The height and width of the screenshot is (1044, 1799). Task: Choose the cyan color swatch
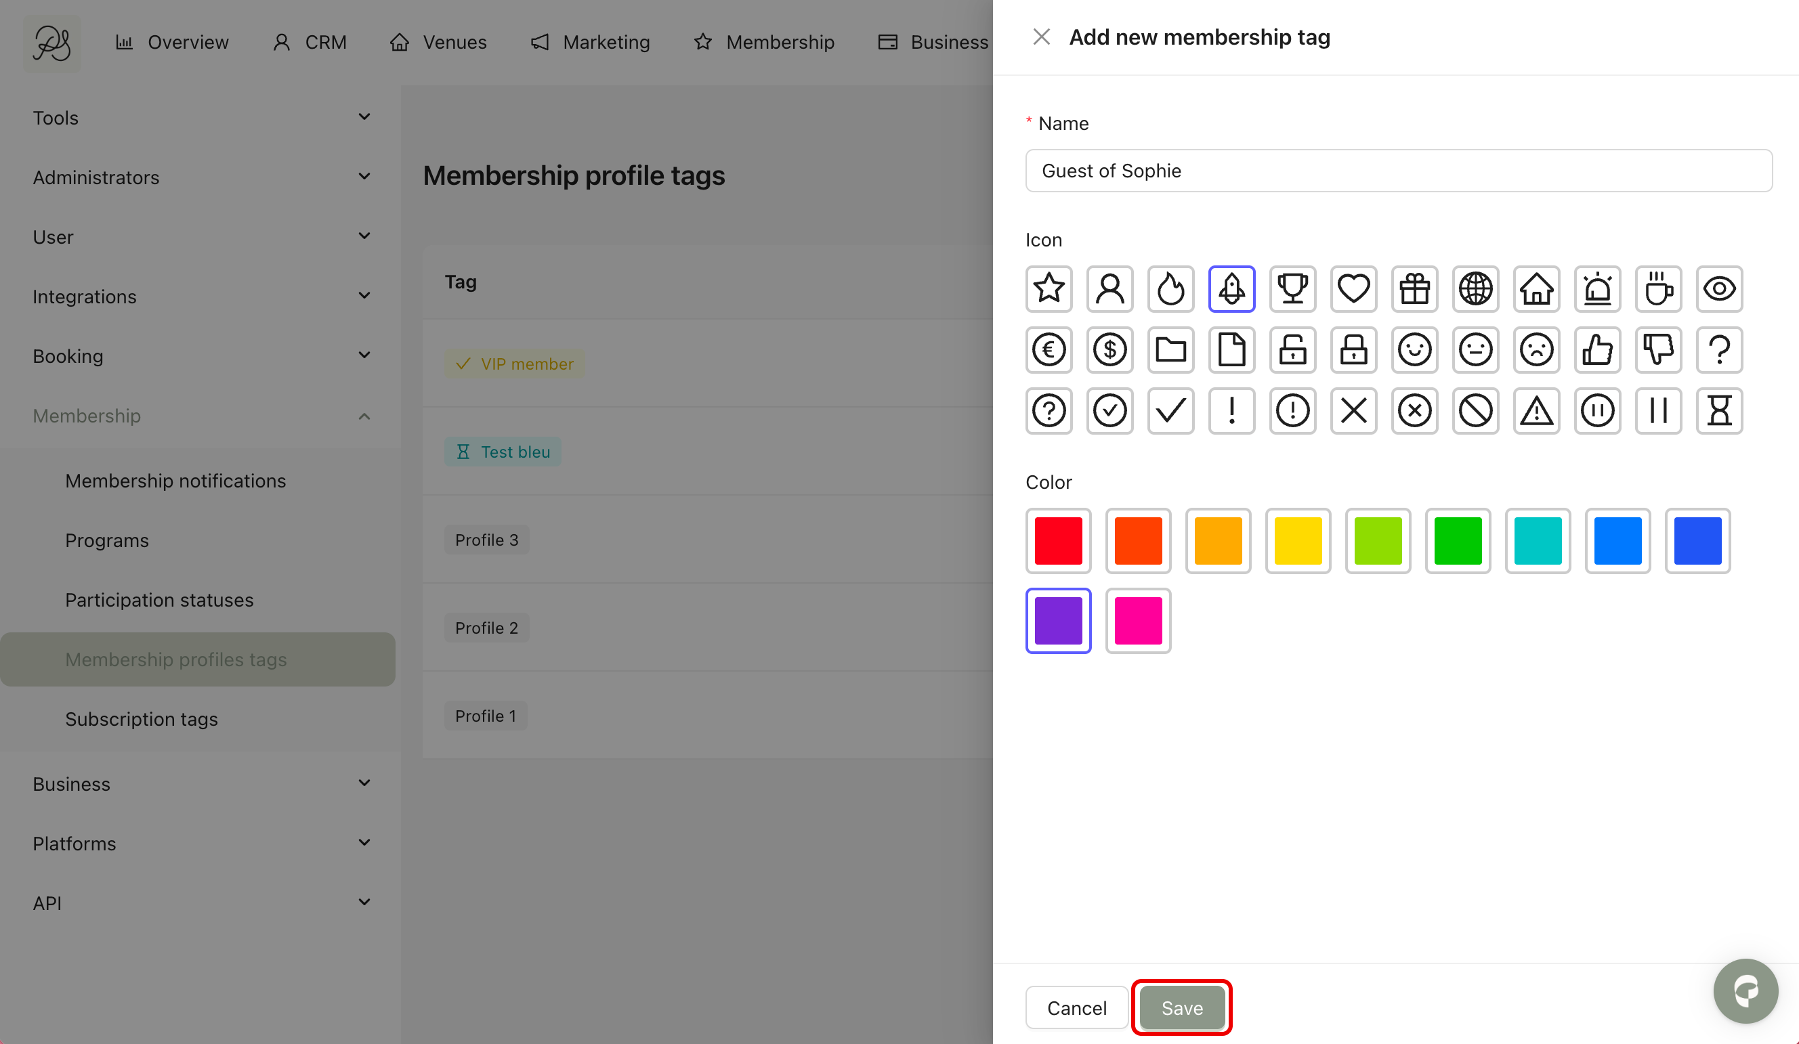[1538, 541]
